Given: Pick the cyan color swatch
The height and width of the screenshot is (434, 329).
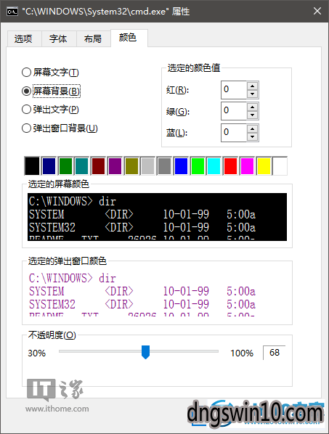Looking at the screenshot, I should point(214,165).
